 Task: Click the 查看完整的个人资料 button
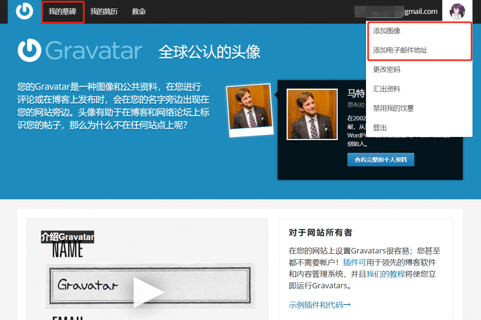click(380, 160)
